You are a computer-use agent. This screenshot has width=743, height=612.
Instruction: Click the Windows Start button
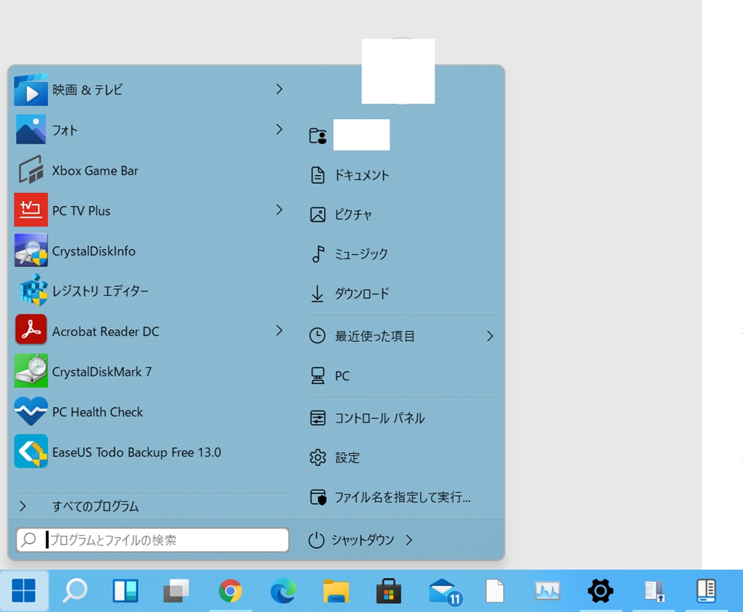pyautogui.click(x=24, y=591)
